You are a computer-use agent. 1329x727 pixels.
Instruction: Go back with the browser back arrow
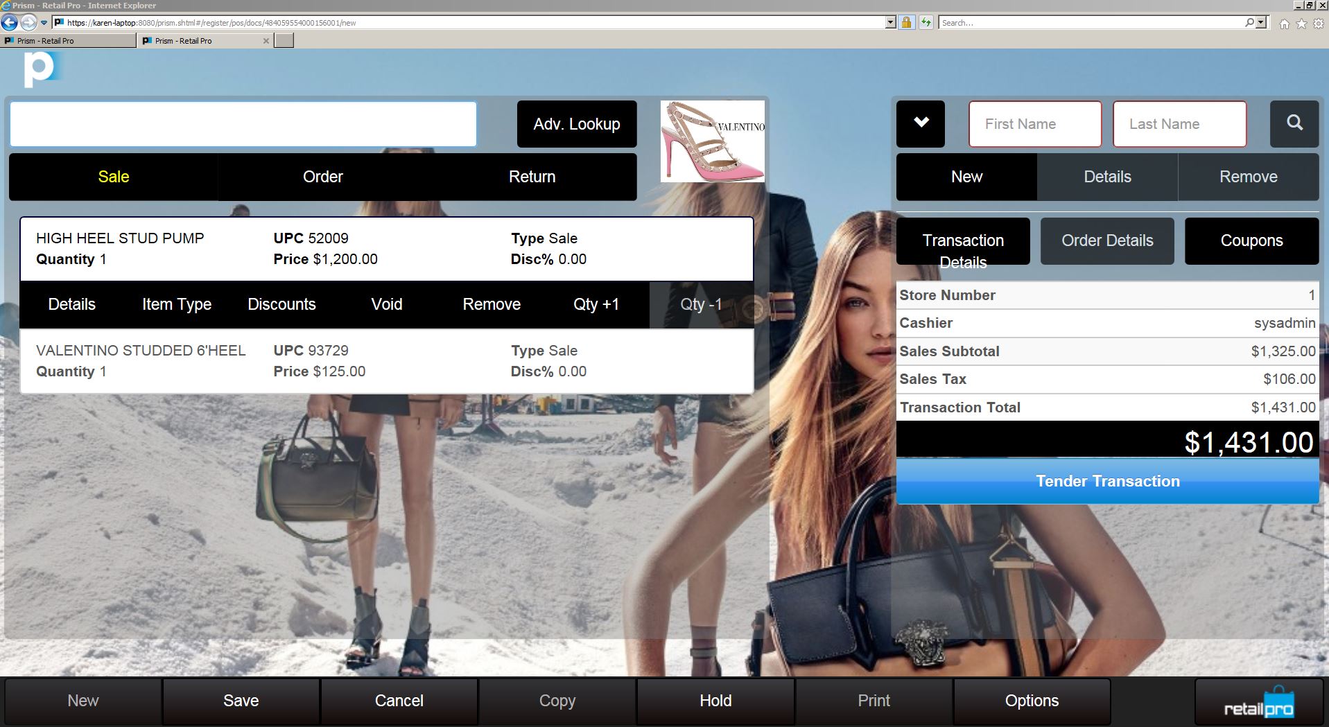tap(9, 23)
